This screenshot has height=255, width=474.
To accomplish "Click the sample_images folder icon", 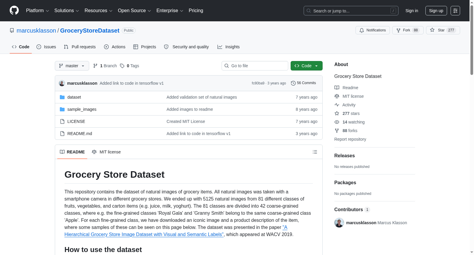I will pyautogui.click(x=62, y=109).
